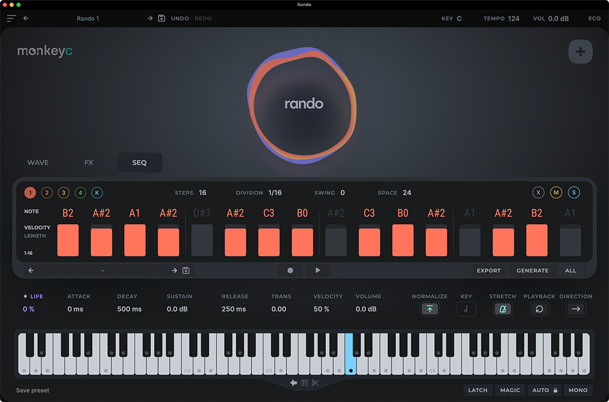This screenshot has height=402, width=609.
Task: Enable the Latch toggle
Action: (478, 390)
